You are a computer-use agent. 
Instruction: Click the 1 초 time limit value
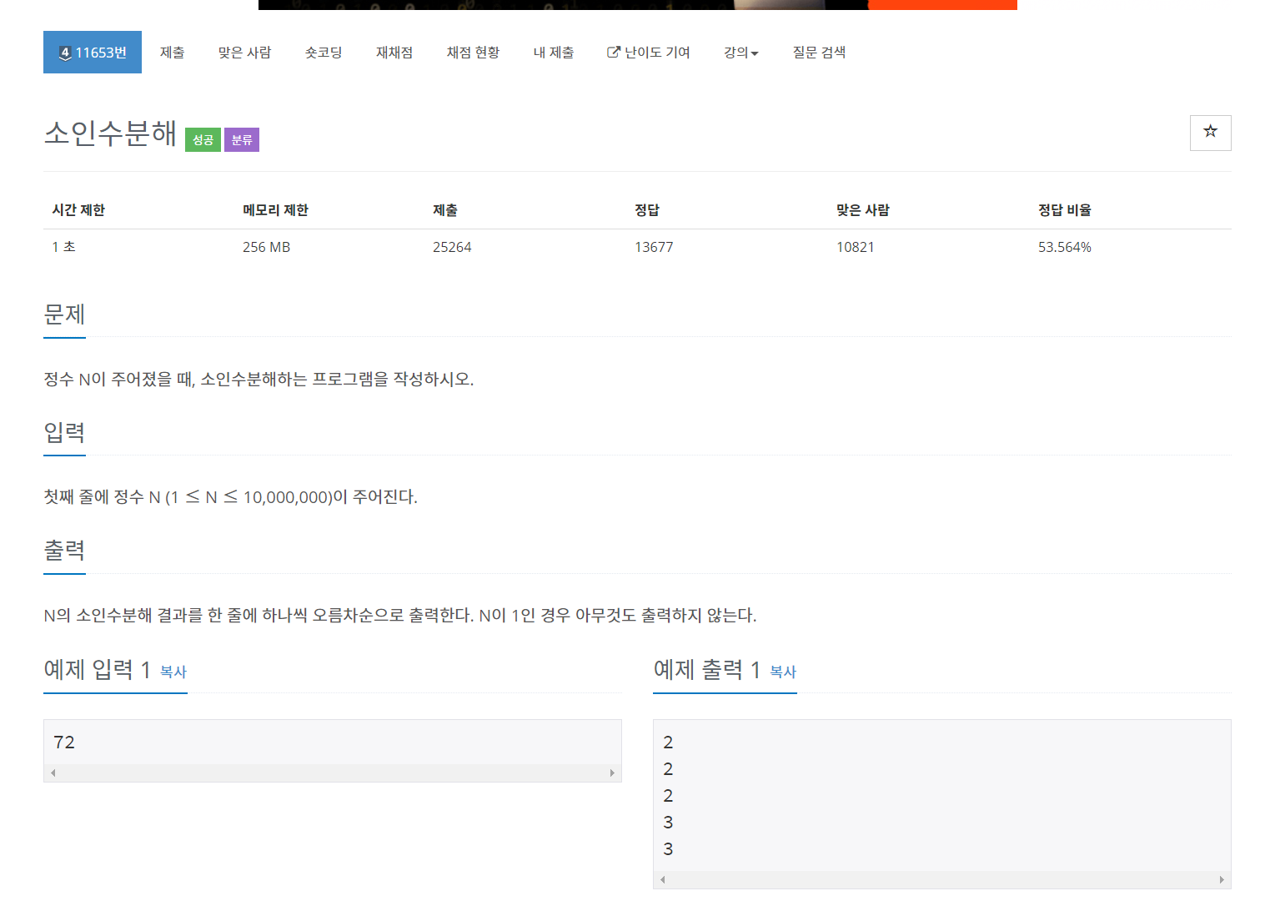pyautogui.click(x=63, y=247)
